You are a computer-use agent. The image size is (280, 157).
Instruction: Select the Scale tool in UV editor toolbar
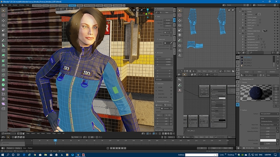click(180, 30)
